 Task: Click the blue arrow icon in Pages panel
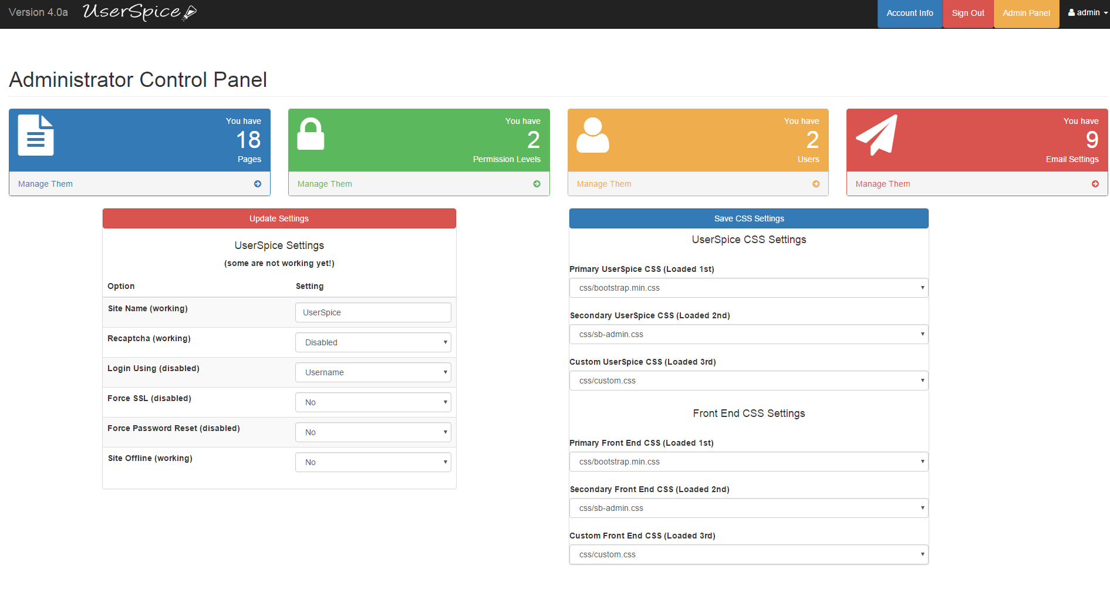click(258, 184)
